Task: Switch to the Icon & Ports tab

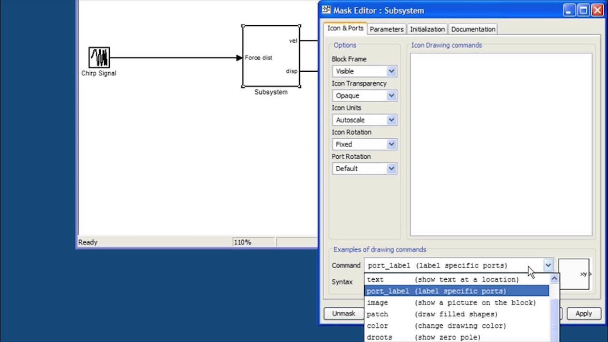Action: pyautogui.click(x=345, y=28)
